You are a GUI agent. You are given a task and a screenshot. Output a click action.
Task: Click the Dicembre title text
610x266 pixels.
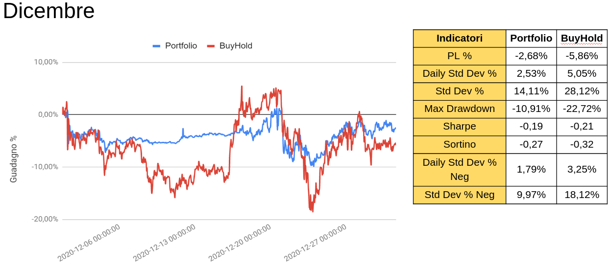tap(49, 11)
